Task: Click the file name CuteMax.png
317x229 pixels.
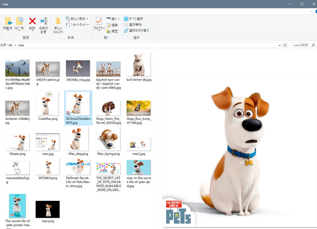Action: [48, 119]
